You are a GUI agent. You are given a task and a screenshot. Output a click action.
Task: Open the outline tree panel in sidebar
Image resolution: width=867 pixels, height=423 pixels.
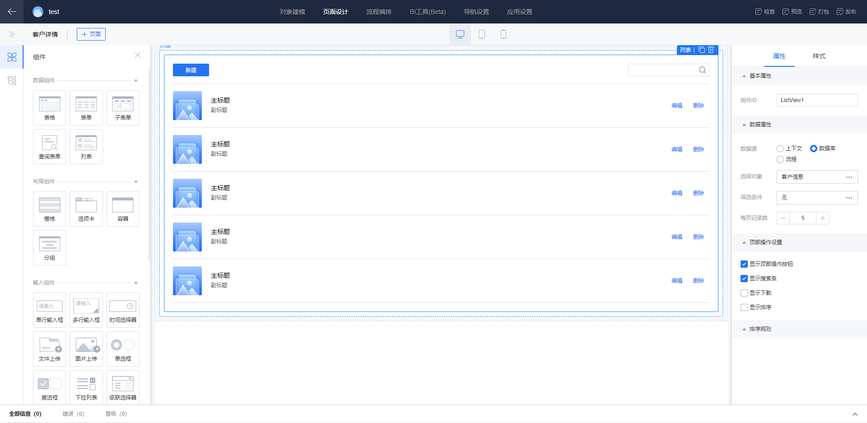point(12,80)
